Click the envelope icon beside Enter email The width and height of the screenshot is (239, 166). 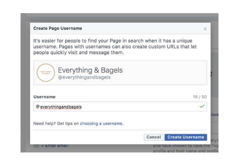[36, 146]
